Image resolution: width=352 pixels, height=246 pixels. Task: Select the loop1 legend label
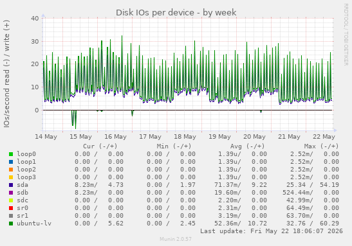coord(26,161)
